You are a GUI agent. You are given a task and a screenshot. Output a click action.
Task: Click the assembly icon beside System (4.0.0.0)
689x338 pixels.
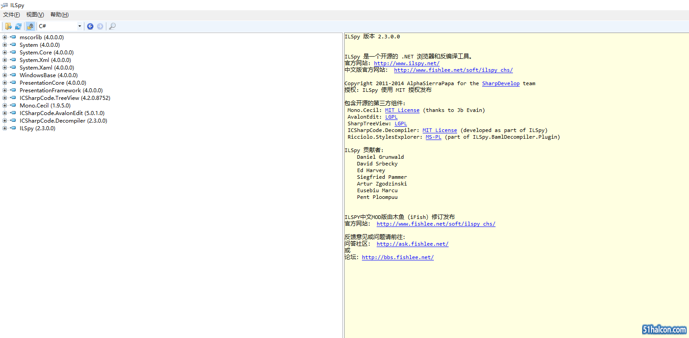click(x=13, y=45)
